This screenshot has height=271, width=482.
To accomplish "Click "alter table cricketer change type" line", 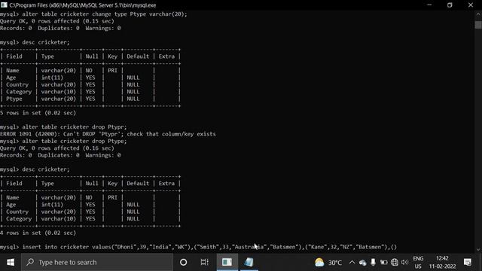I will [93, 14].
